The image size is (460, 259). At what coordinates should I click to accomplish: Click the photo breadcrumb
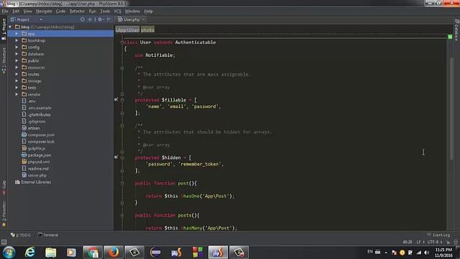(147, 30)
